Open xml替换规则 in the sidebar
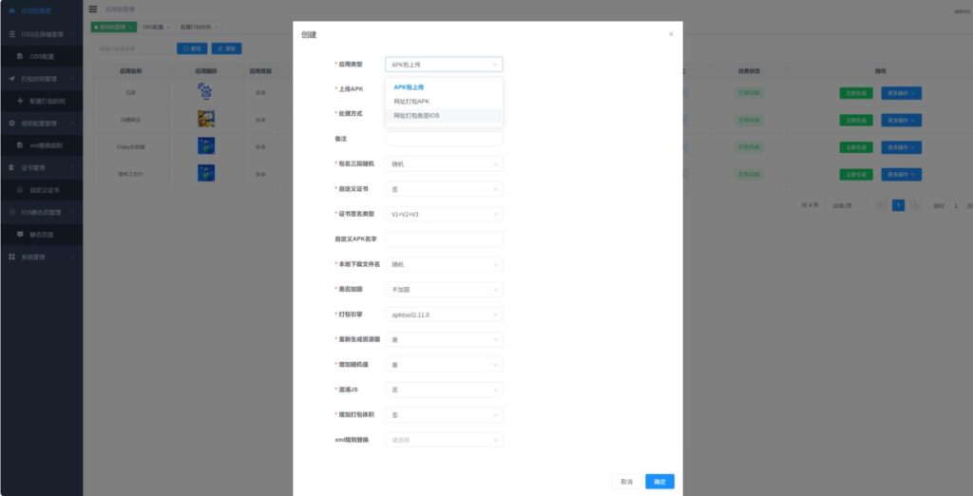Screen dimensions: 973x496 pos(46,145)
